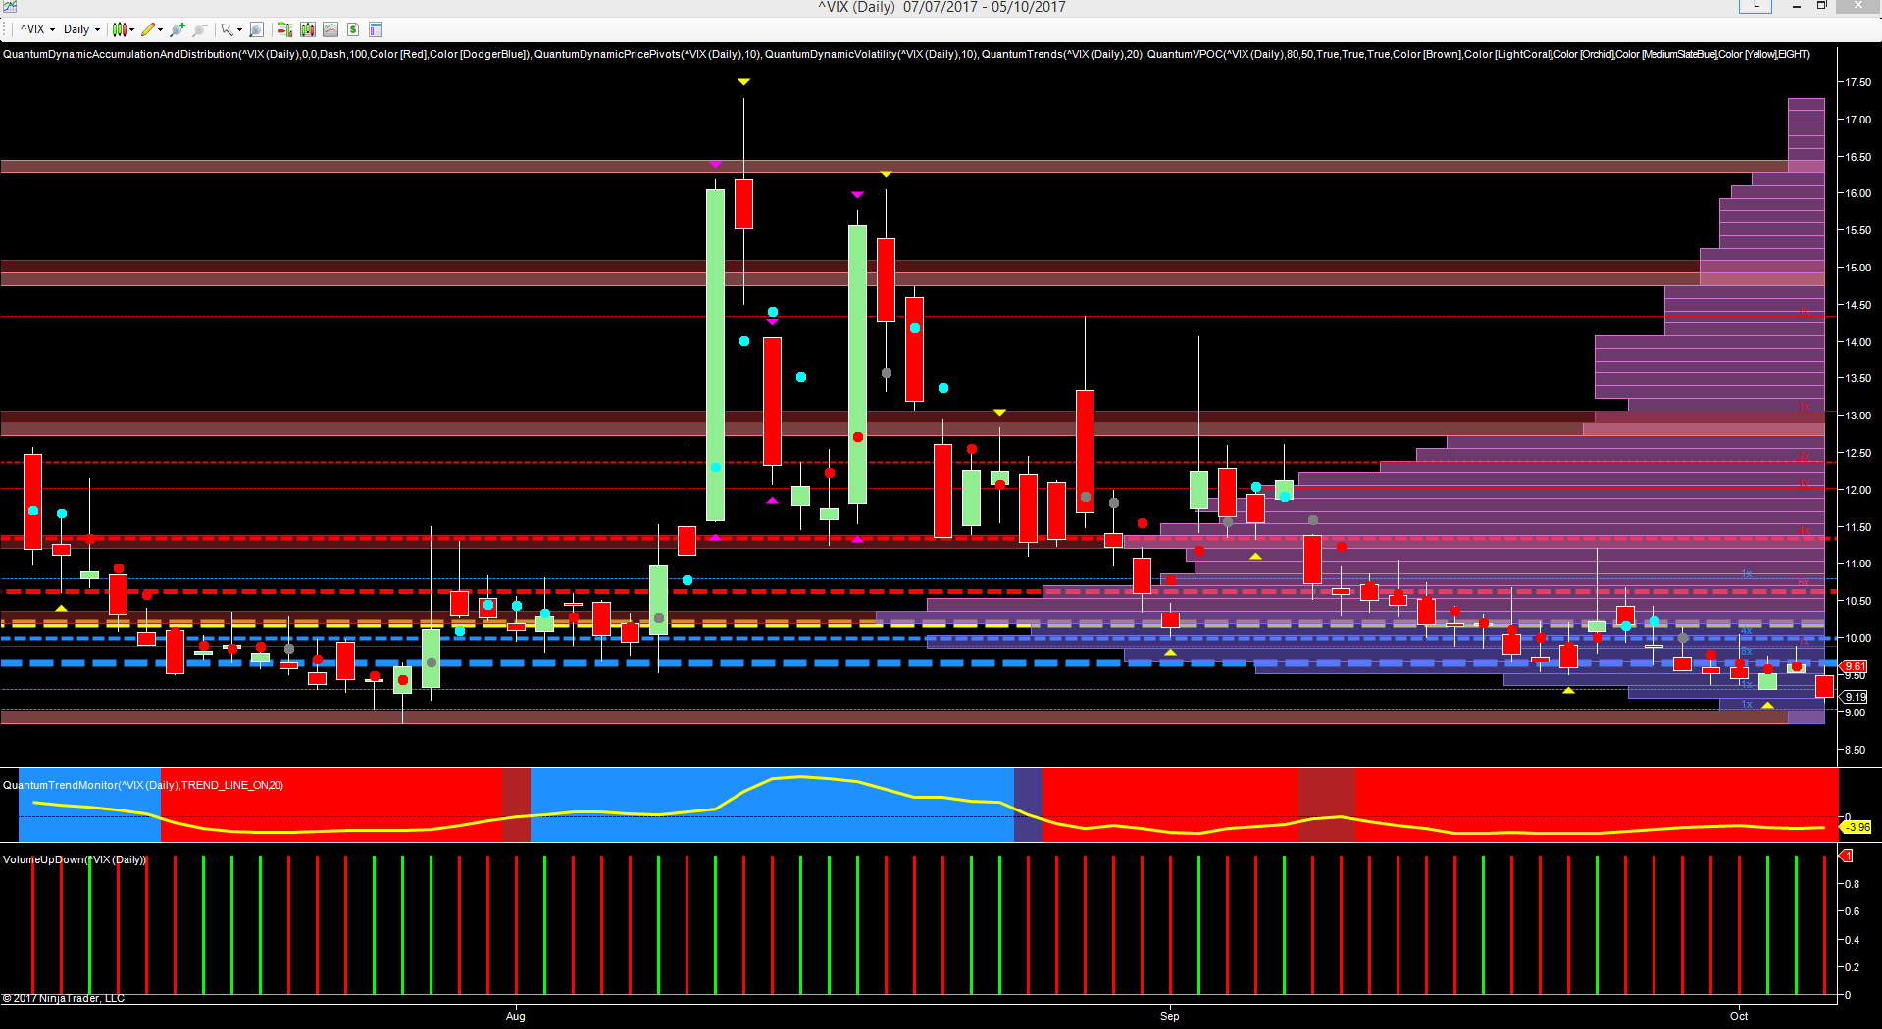Click the NinjaTrader copyright text

click(64, 998)
